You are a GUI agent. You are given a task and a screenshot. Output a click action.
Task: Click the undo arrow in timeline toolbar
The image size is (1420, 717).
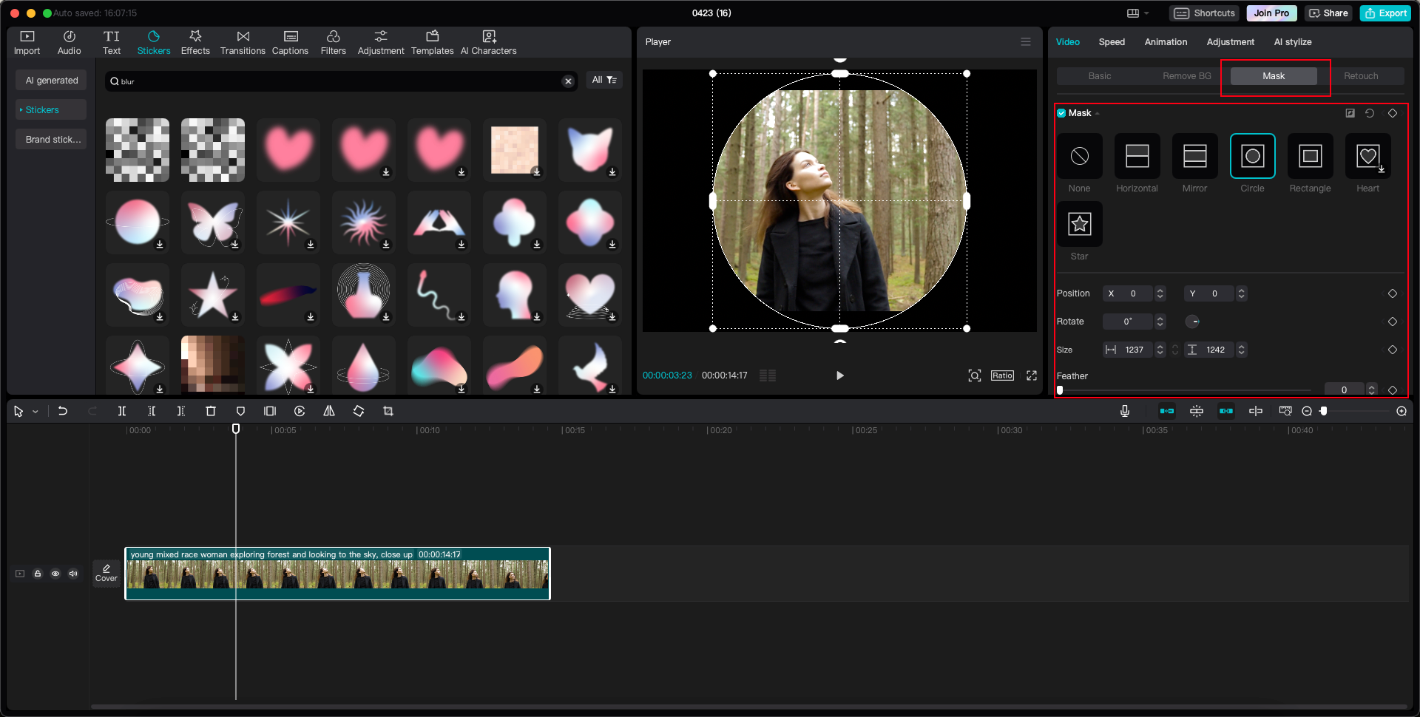tap(63, 411)
